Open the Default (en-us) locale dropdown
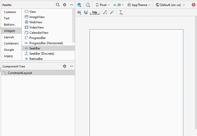The width and height of the screenshot is (197, 136). click(170, 5)
